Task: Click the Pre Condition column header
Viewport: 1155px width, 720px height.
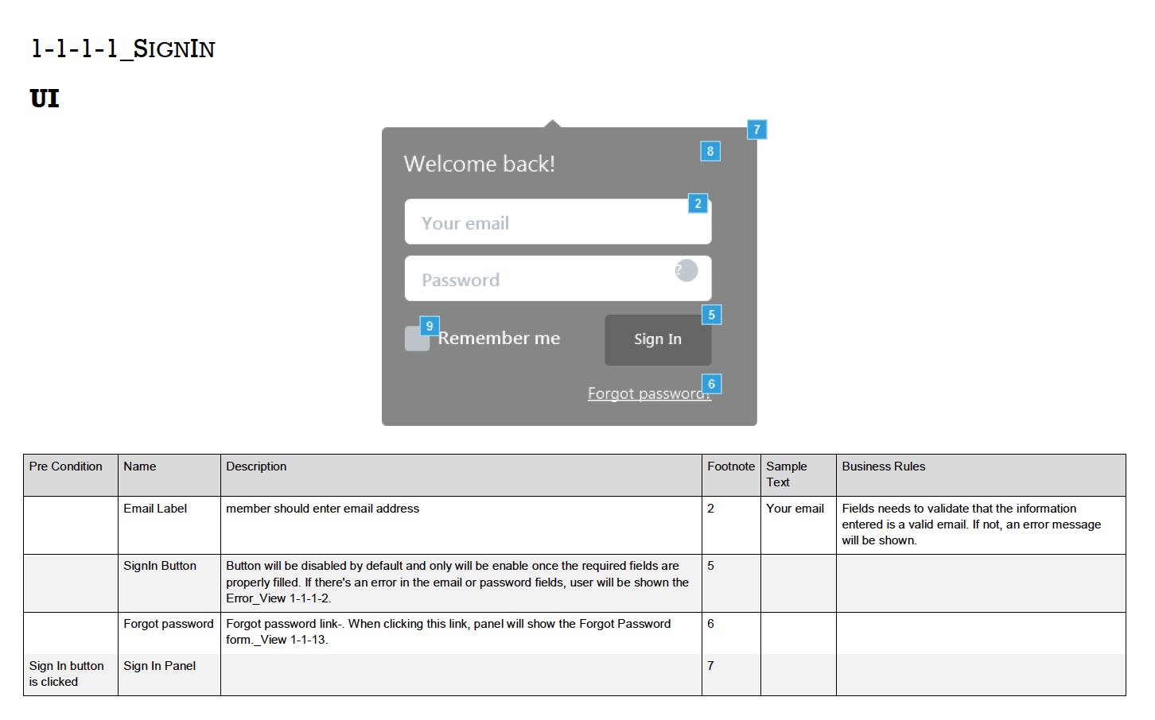Action: point(71,475)
